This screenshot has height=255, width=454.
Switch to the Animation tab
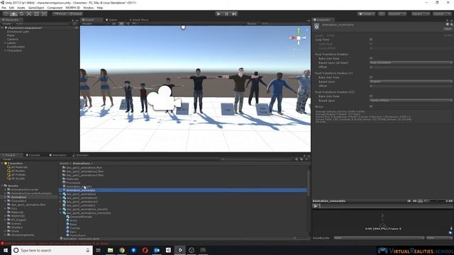pyautogui.click(x=58, y=155)
